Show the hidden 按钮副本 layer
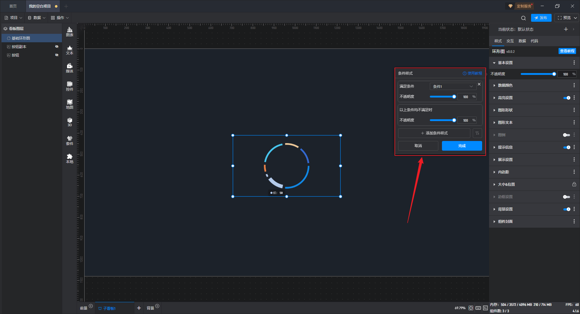Viewport: 580px width, 314px height. point(56,47)
